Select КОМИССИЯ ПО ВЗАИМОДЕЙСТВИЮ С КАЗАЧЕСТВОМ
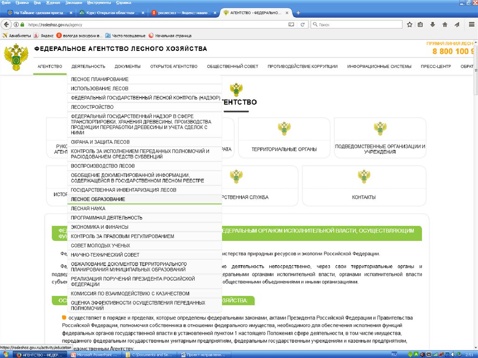478x358 pixels. click(x=145, y=293)
